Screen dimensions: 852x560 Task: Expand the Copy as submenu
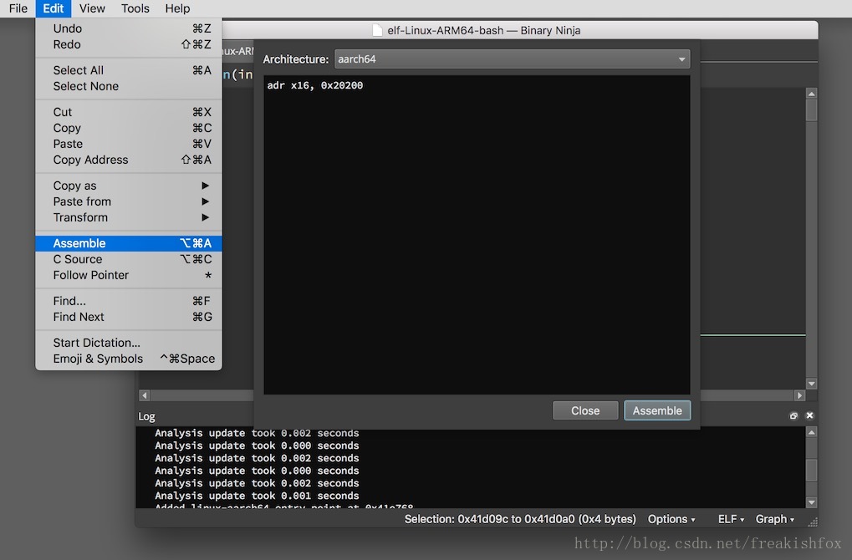(130, 186)
